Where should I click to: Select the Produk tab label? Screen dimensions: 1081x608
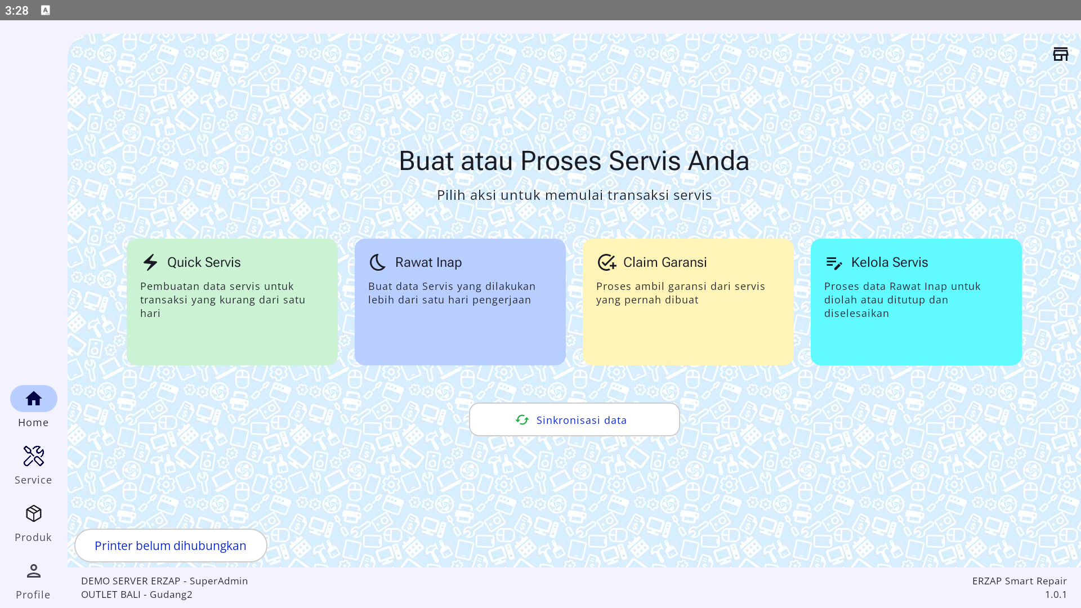33,538
